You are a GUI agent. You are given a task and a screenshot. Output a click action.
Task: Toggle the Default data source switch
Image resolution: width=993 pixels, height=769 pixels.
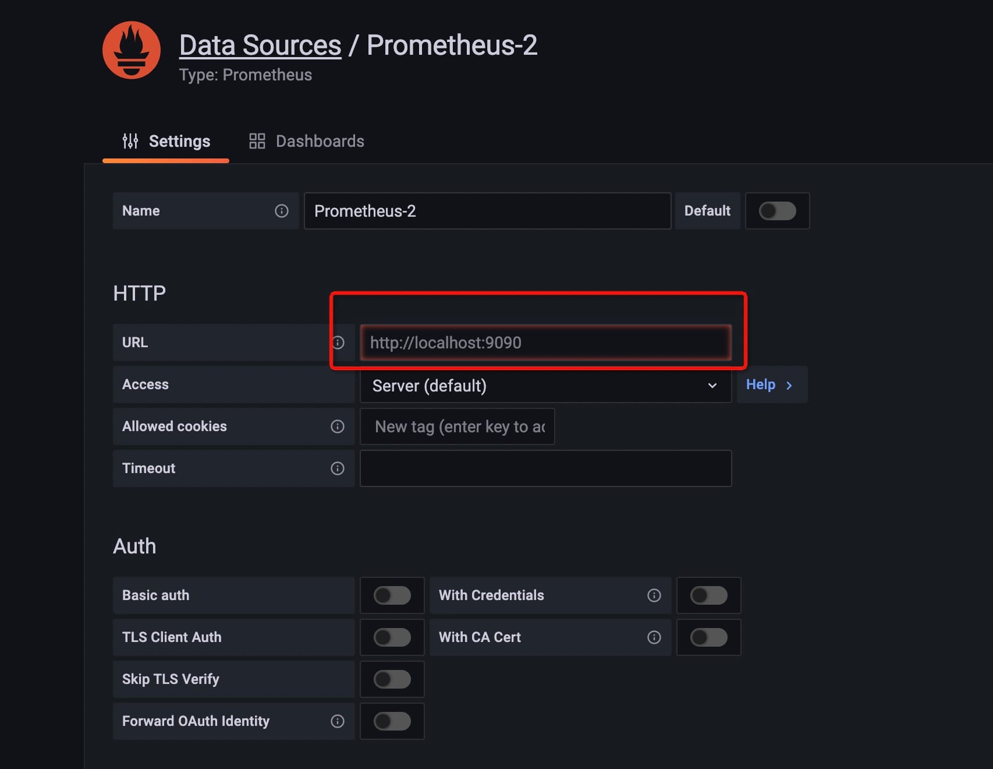[777, 211]
